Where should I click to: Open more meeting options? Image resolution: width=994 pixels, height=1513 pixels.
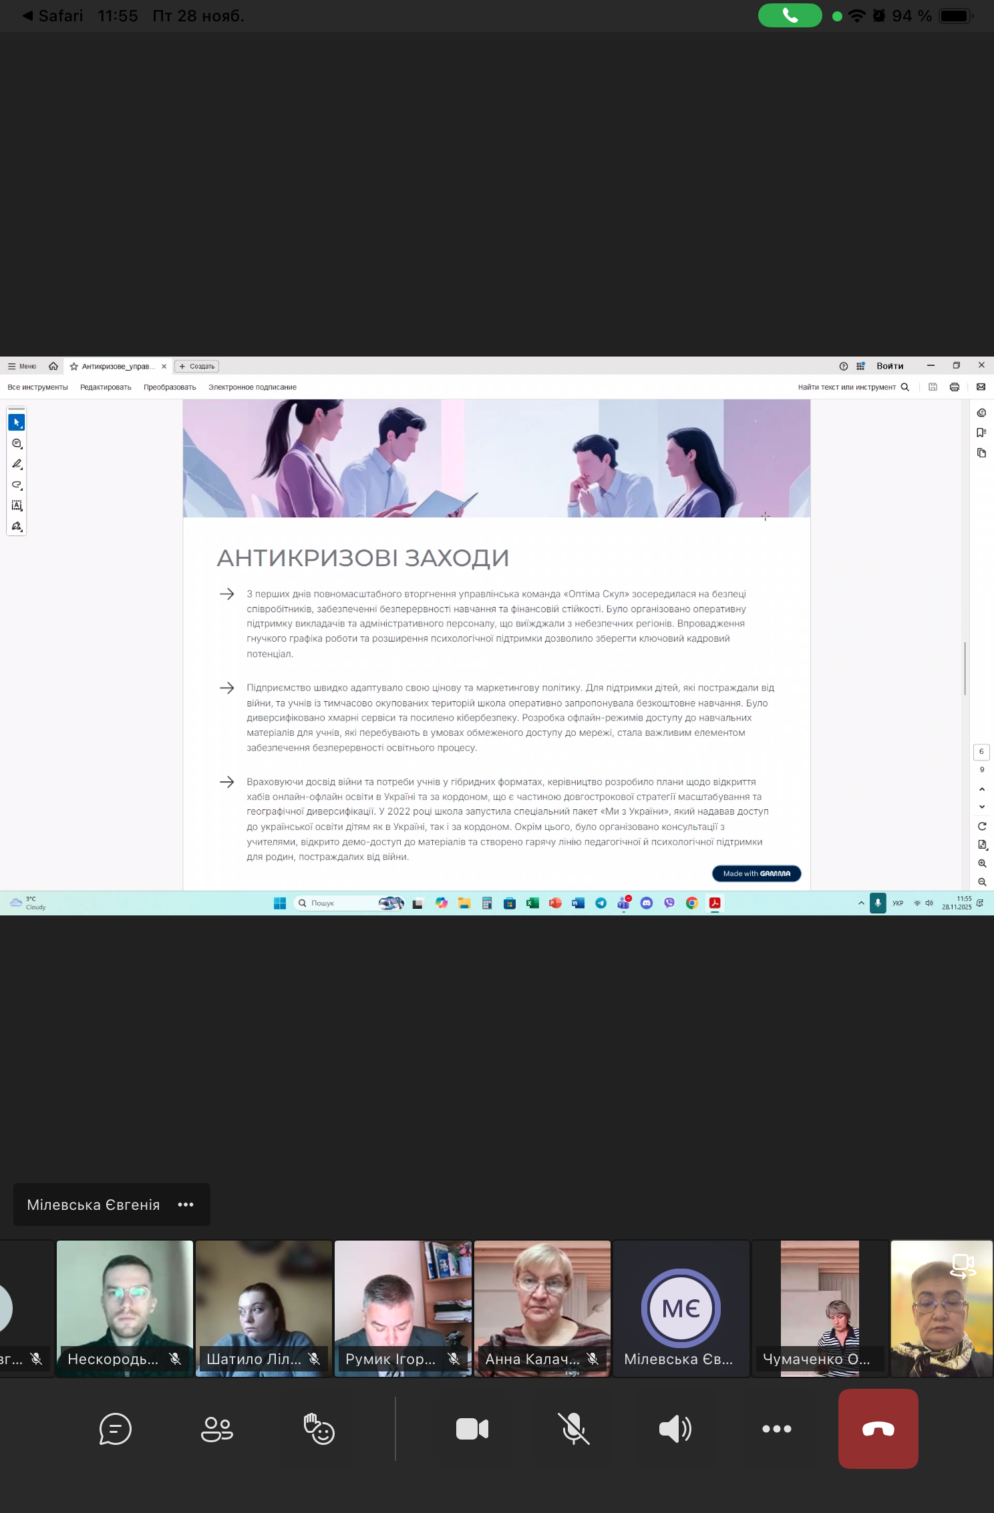pyautogui.click(x=776, y=1429)
